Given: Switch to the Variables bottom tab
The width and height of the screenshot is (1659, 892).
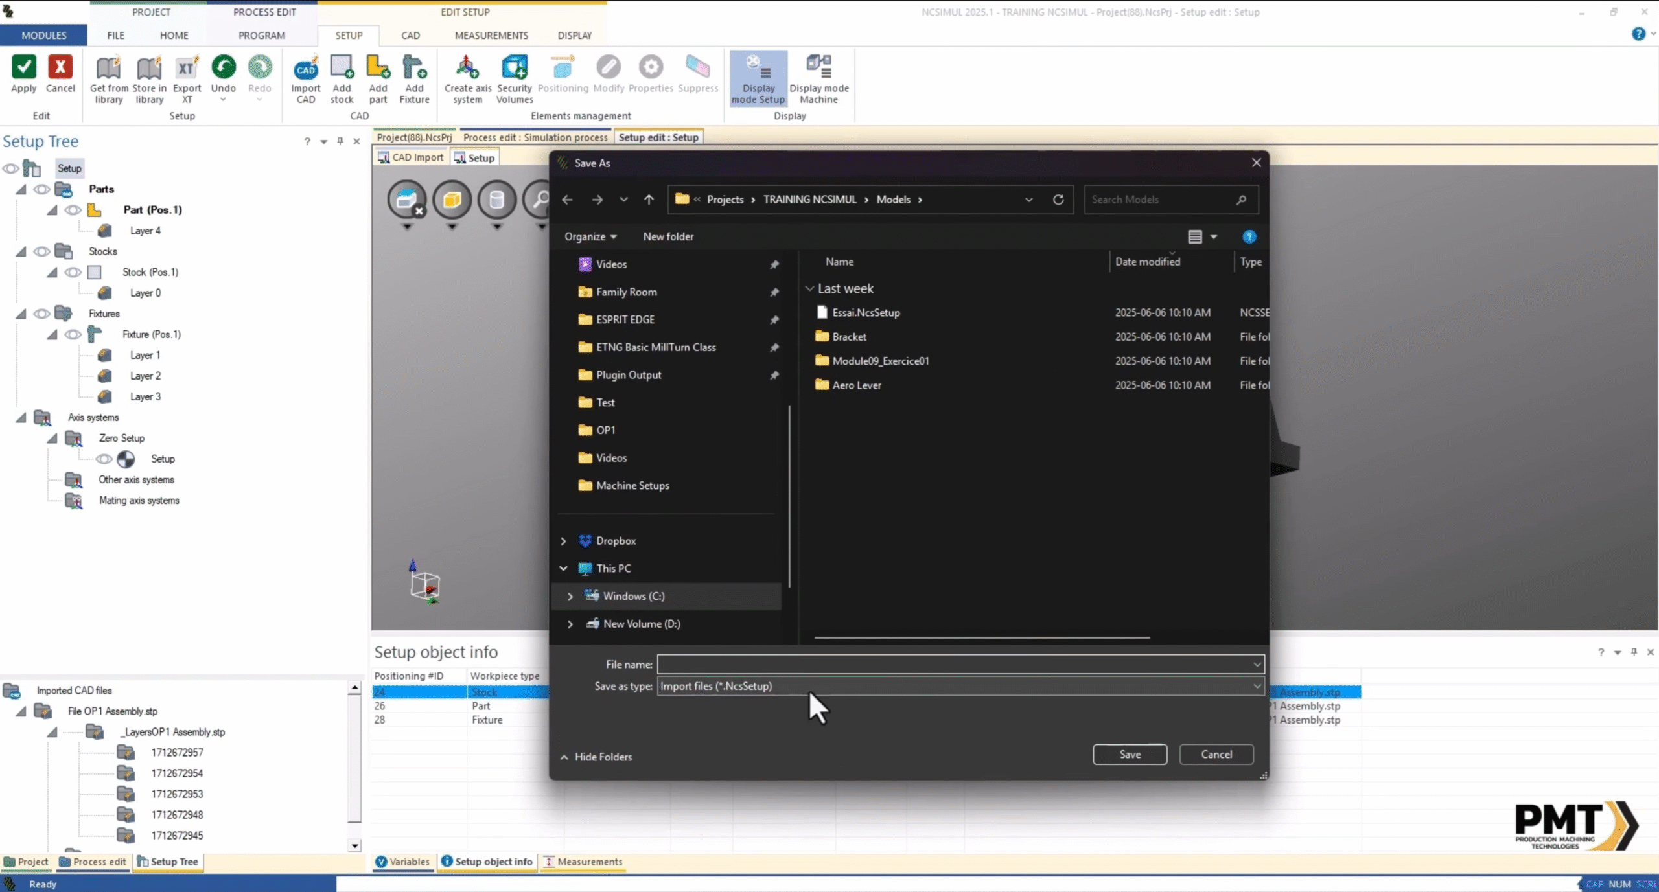Looking at the screenshot, I should click(x=402, y=862).
